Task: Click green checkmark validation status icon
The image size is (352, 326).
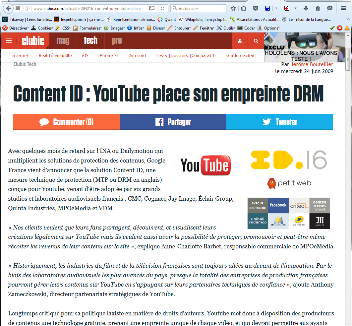Action: pos(332,28)
